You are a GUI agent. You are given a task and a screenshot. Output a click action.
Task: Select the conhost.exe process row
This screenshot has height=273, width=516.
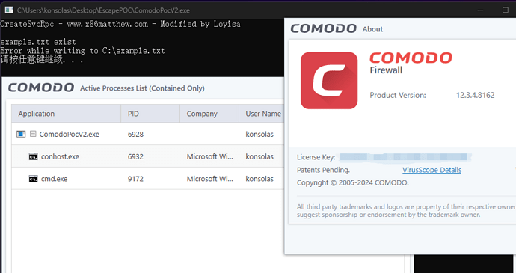(x=148, y=156)
